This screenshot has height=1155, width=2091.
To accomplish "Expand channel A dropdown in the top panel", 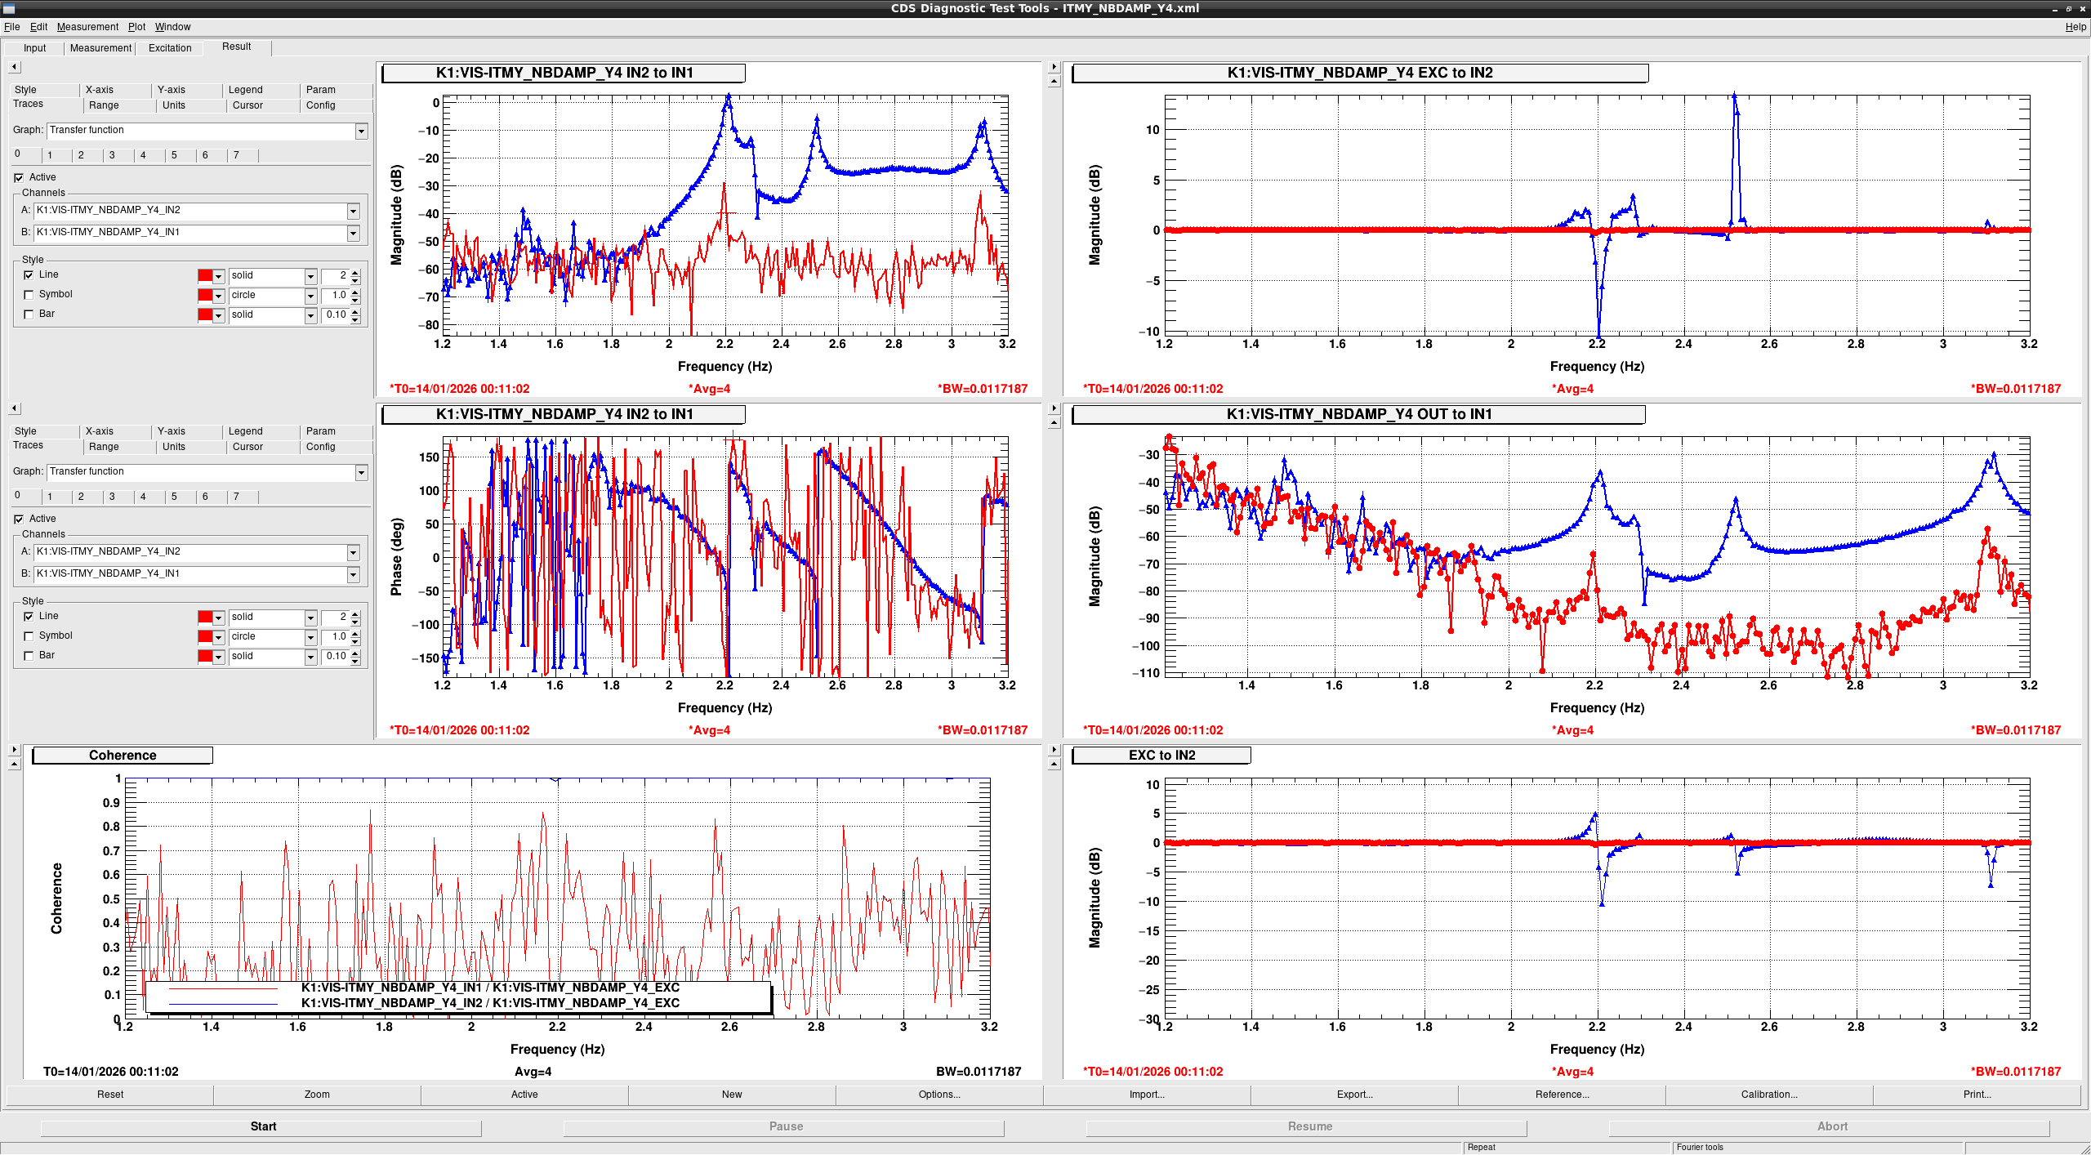I will tap(353, 211).
